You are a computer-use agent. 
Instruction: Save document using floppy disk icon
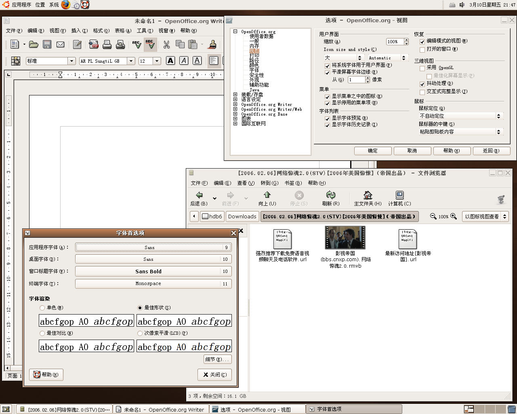pyautogui.click(x=47, y=44)
